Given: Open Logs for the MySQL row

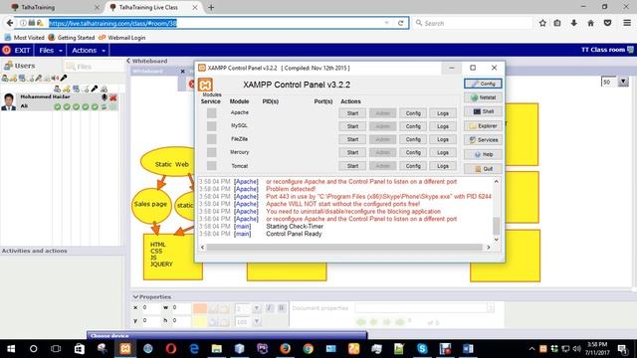Looking at the screenshot, I should (x=443, y=126).
